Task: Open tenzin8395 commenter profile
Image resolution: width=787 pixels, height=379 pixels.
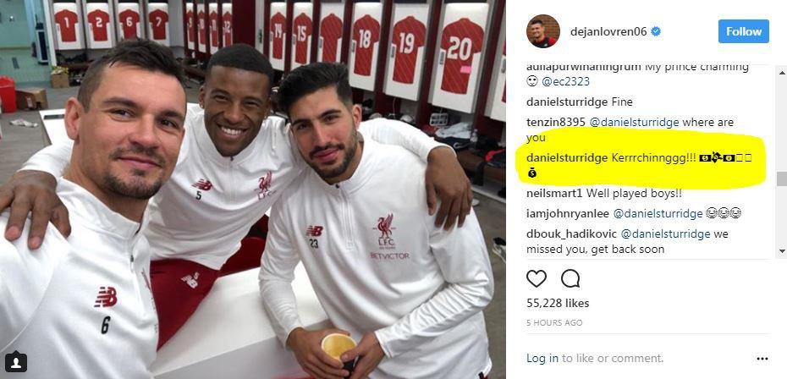Action: click(x=556, y=122)
